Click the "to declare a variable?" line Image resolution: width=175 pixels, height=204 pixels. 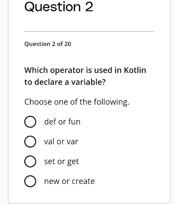tap(65, 82)
